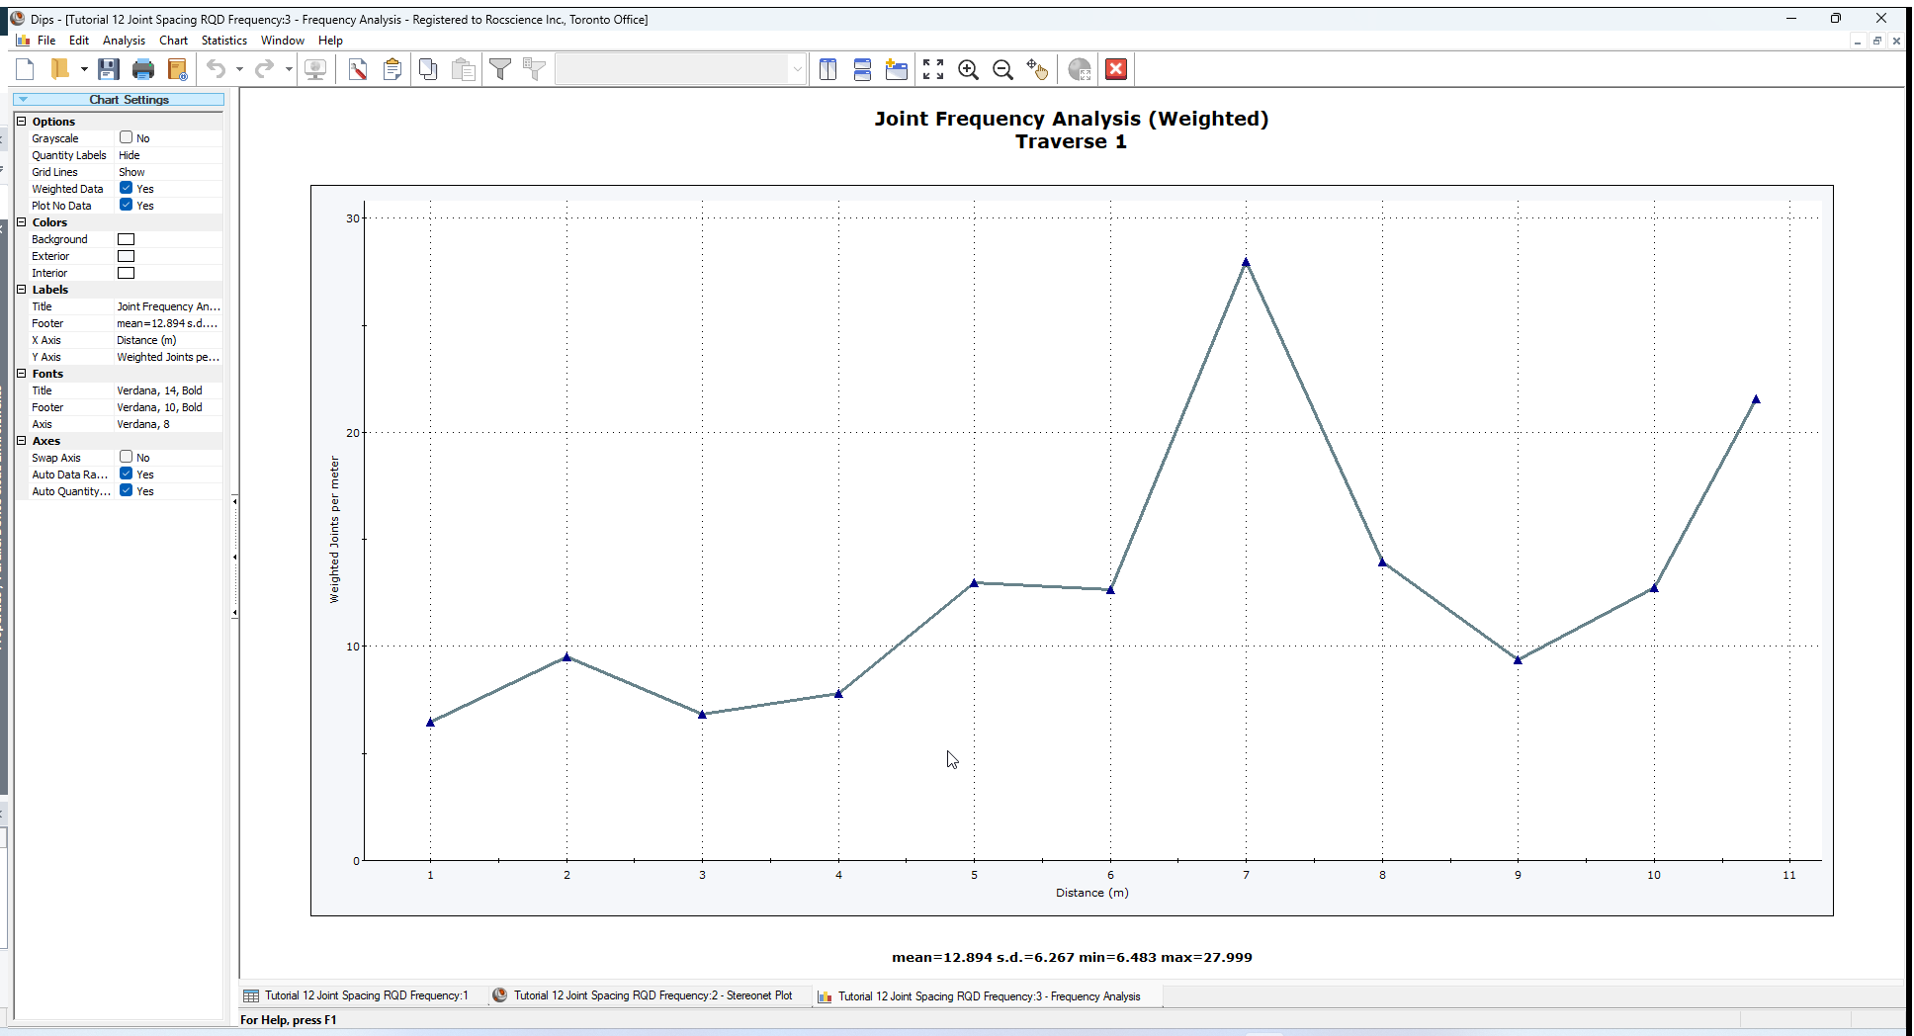The image size is (1914, 1036).
Task: Activate the Pan hand tool
Action: pyautogui.click(x=1037, y=69)
